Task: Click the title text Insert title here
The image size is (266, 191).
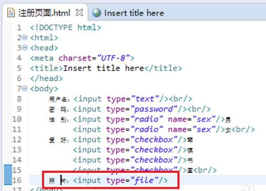Action: click(104, 68)
